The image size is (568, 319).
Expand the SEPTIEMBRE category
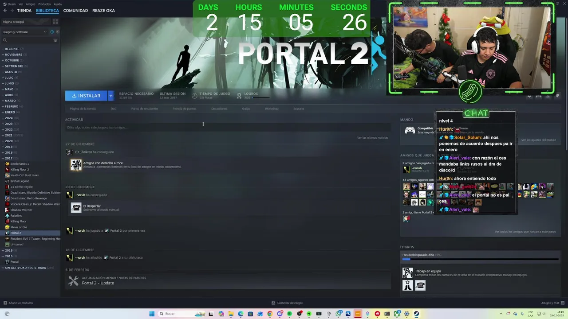click(x=15, y=66)
